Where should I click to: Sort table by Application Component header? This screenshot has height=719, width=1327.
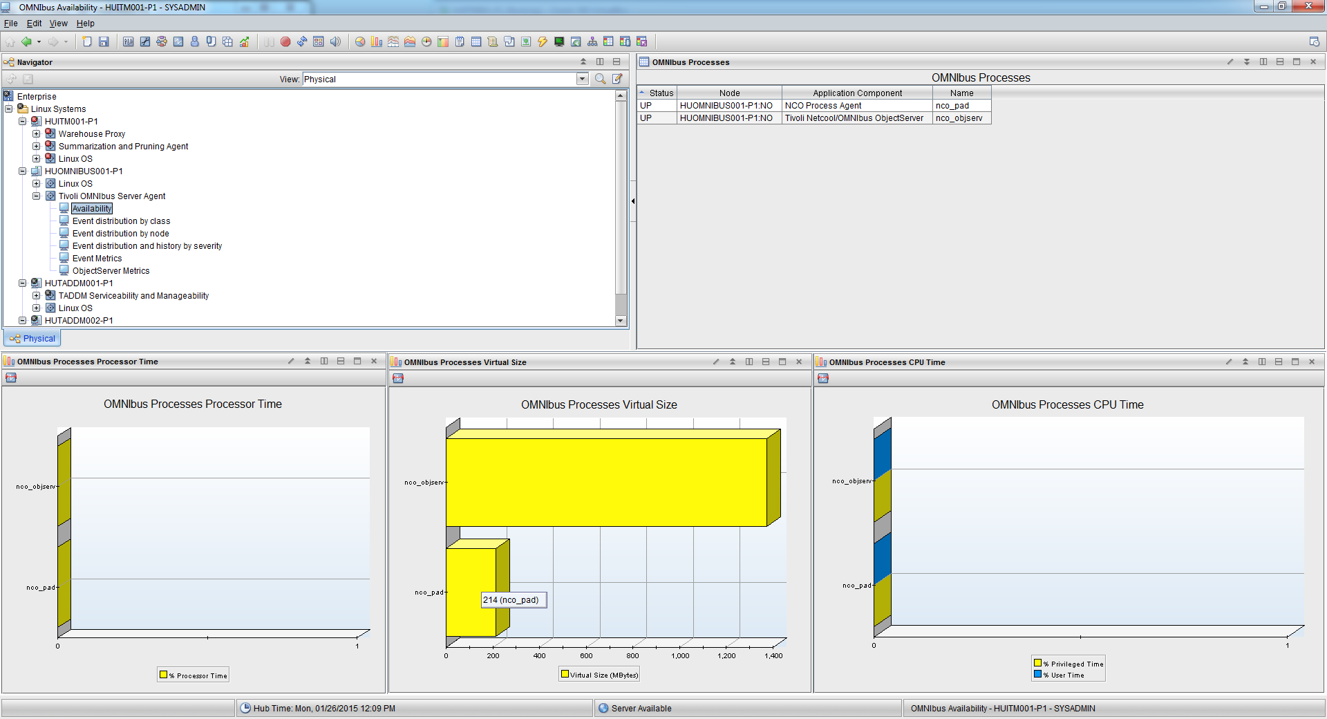tap(857, 93)
